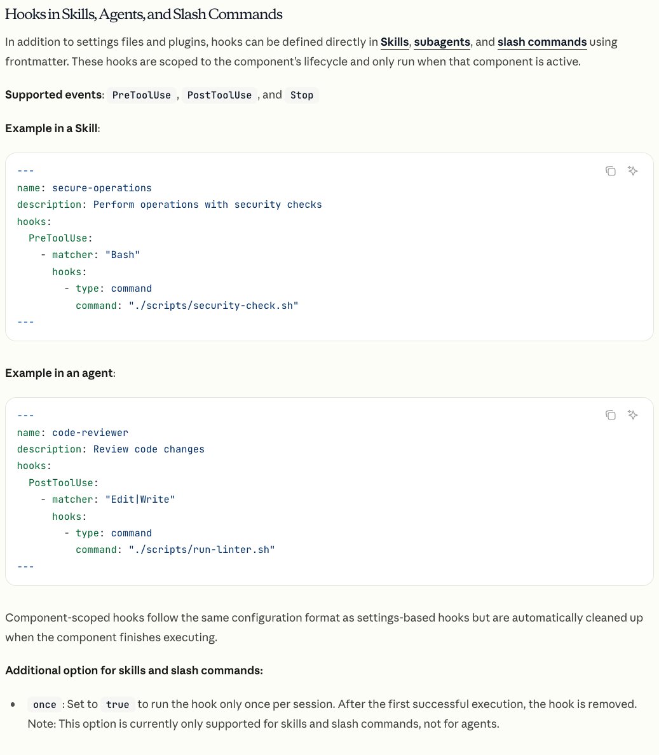Click the 'PostToolUse:' key in agent code
The width and height of the screenshot is (659, 755).
(x=64, y=483)
